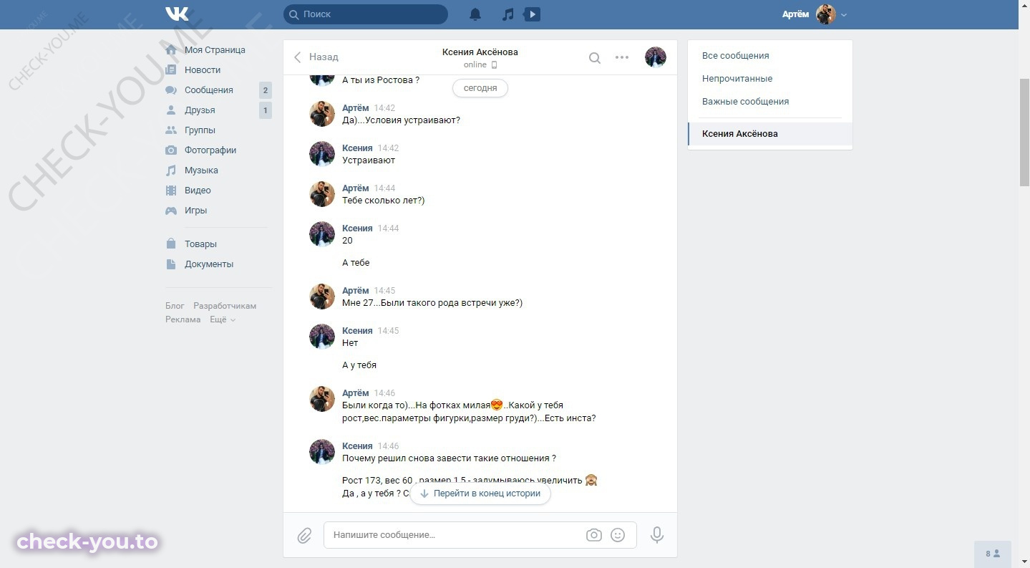Open the Разработчикам link

(225, 306)
